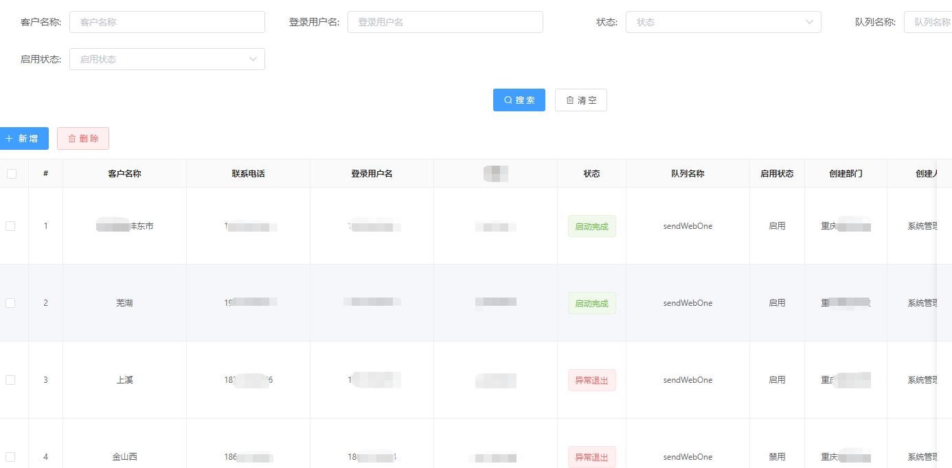Click the 启动完成 status tag in row 1
The width and height of the screenshot is (952, 468).
[591, 226]
